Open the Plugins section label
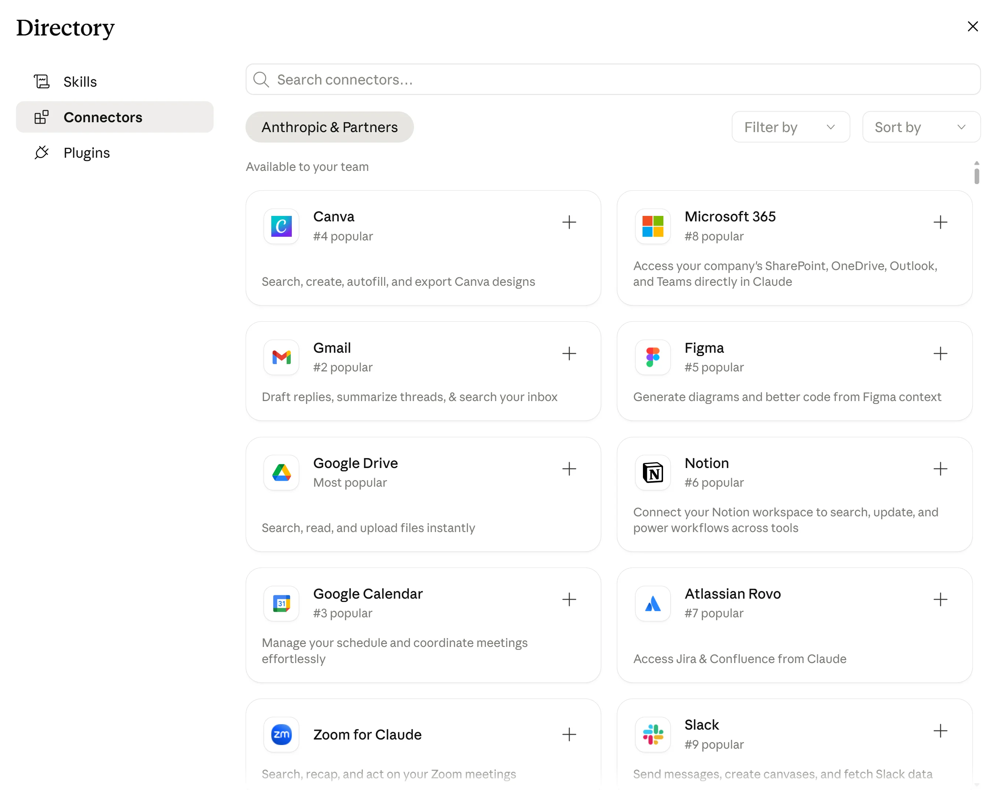 87,153
